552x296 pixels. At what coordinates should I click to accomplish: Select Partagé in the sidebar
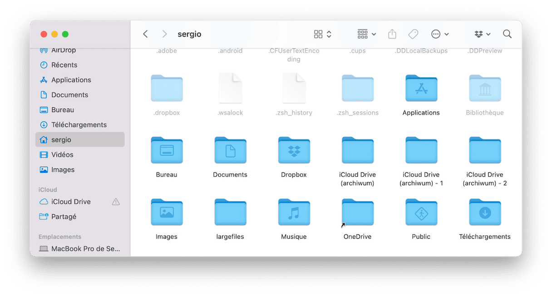[x=79, y=217]
